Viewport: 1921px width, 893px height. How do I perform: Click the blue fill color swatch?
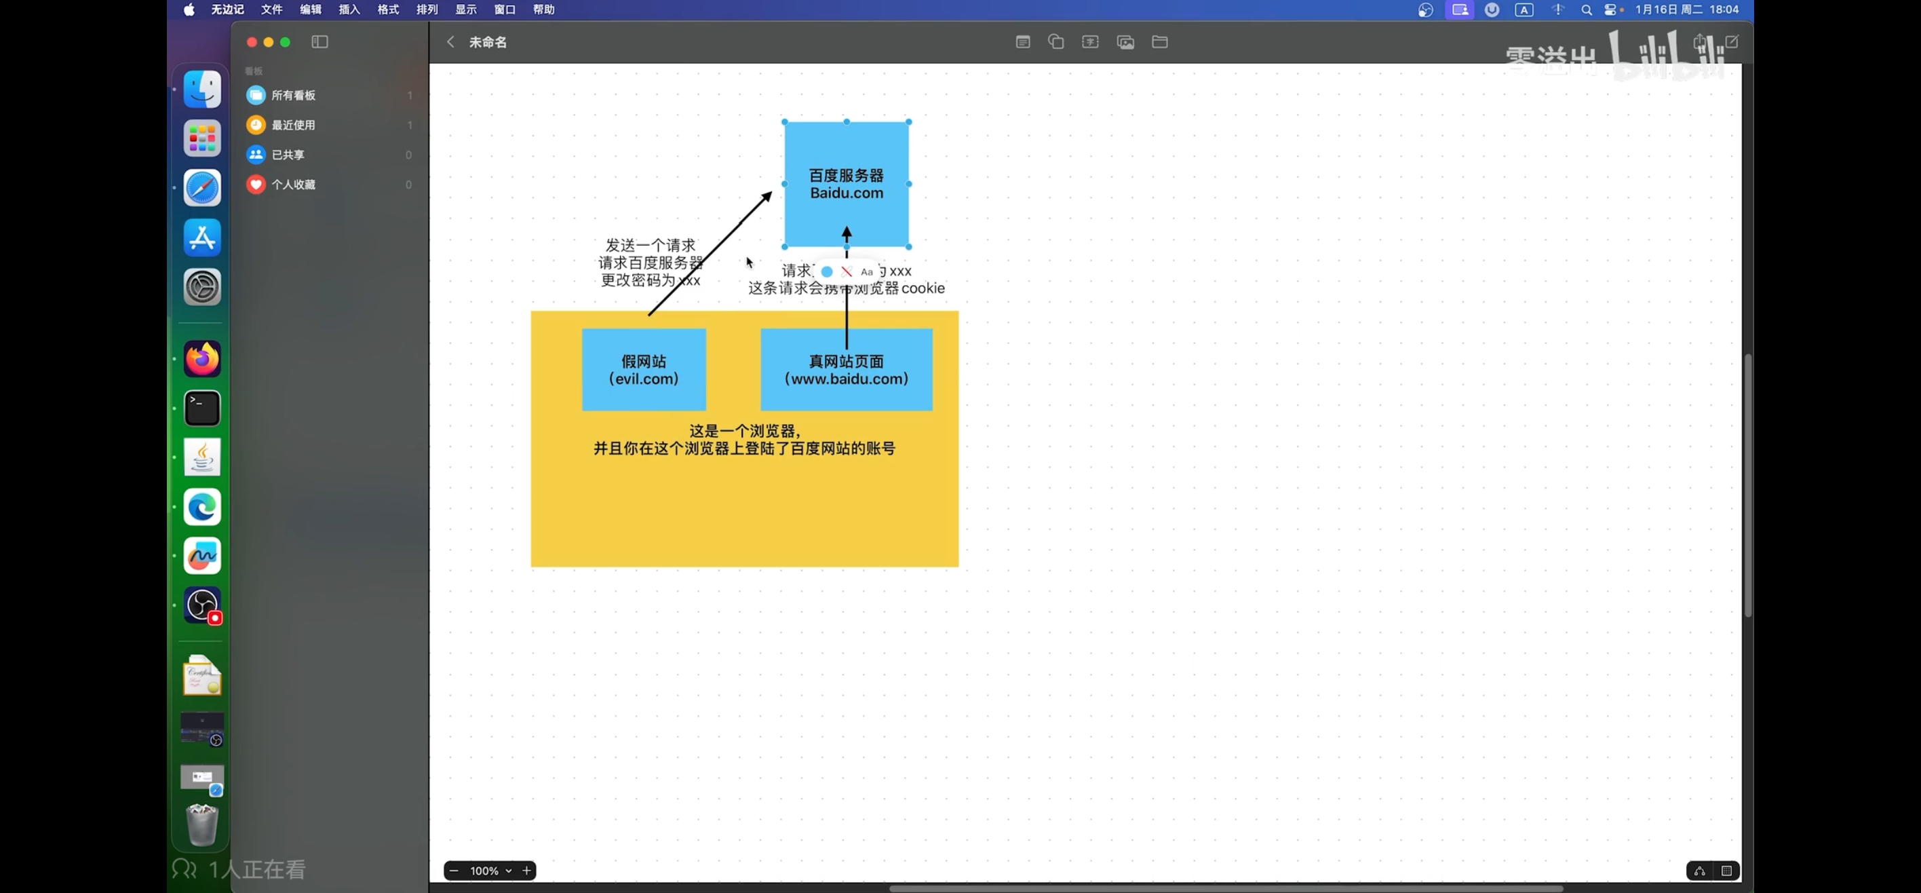tap(827, 272)
